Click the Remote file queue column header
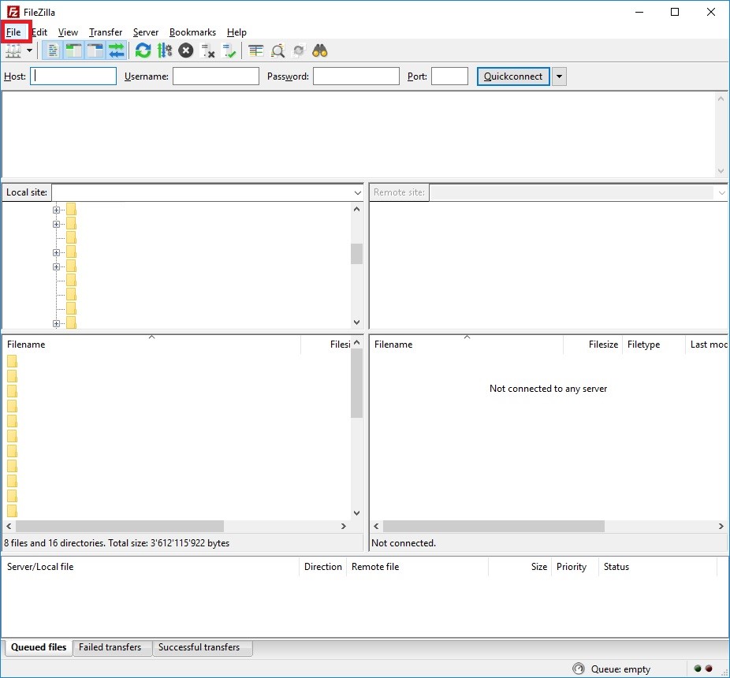 tap(418, 567)
